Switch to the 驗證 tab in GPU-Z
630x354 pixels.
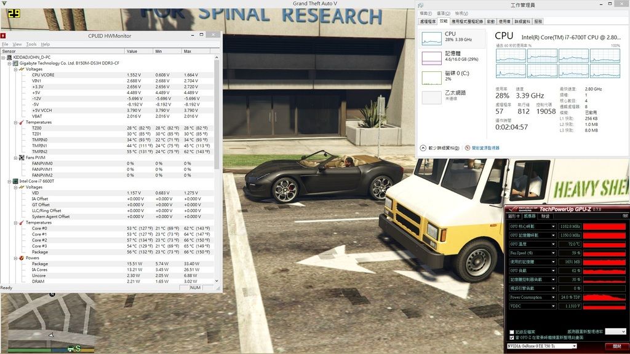coord(546,216)
